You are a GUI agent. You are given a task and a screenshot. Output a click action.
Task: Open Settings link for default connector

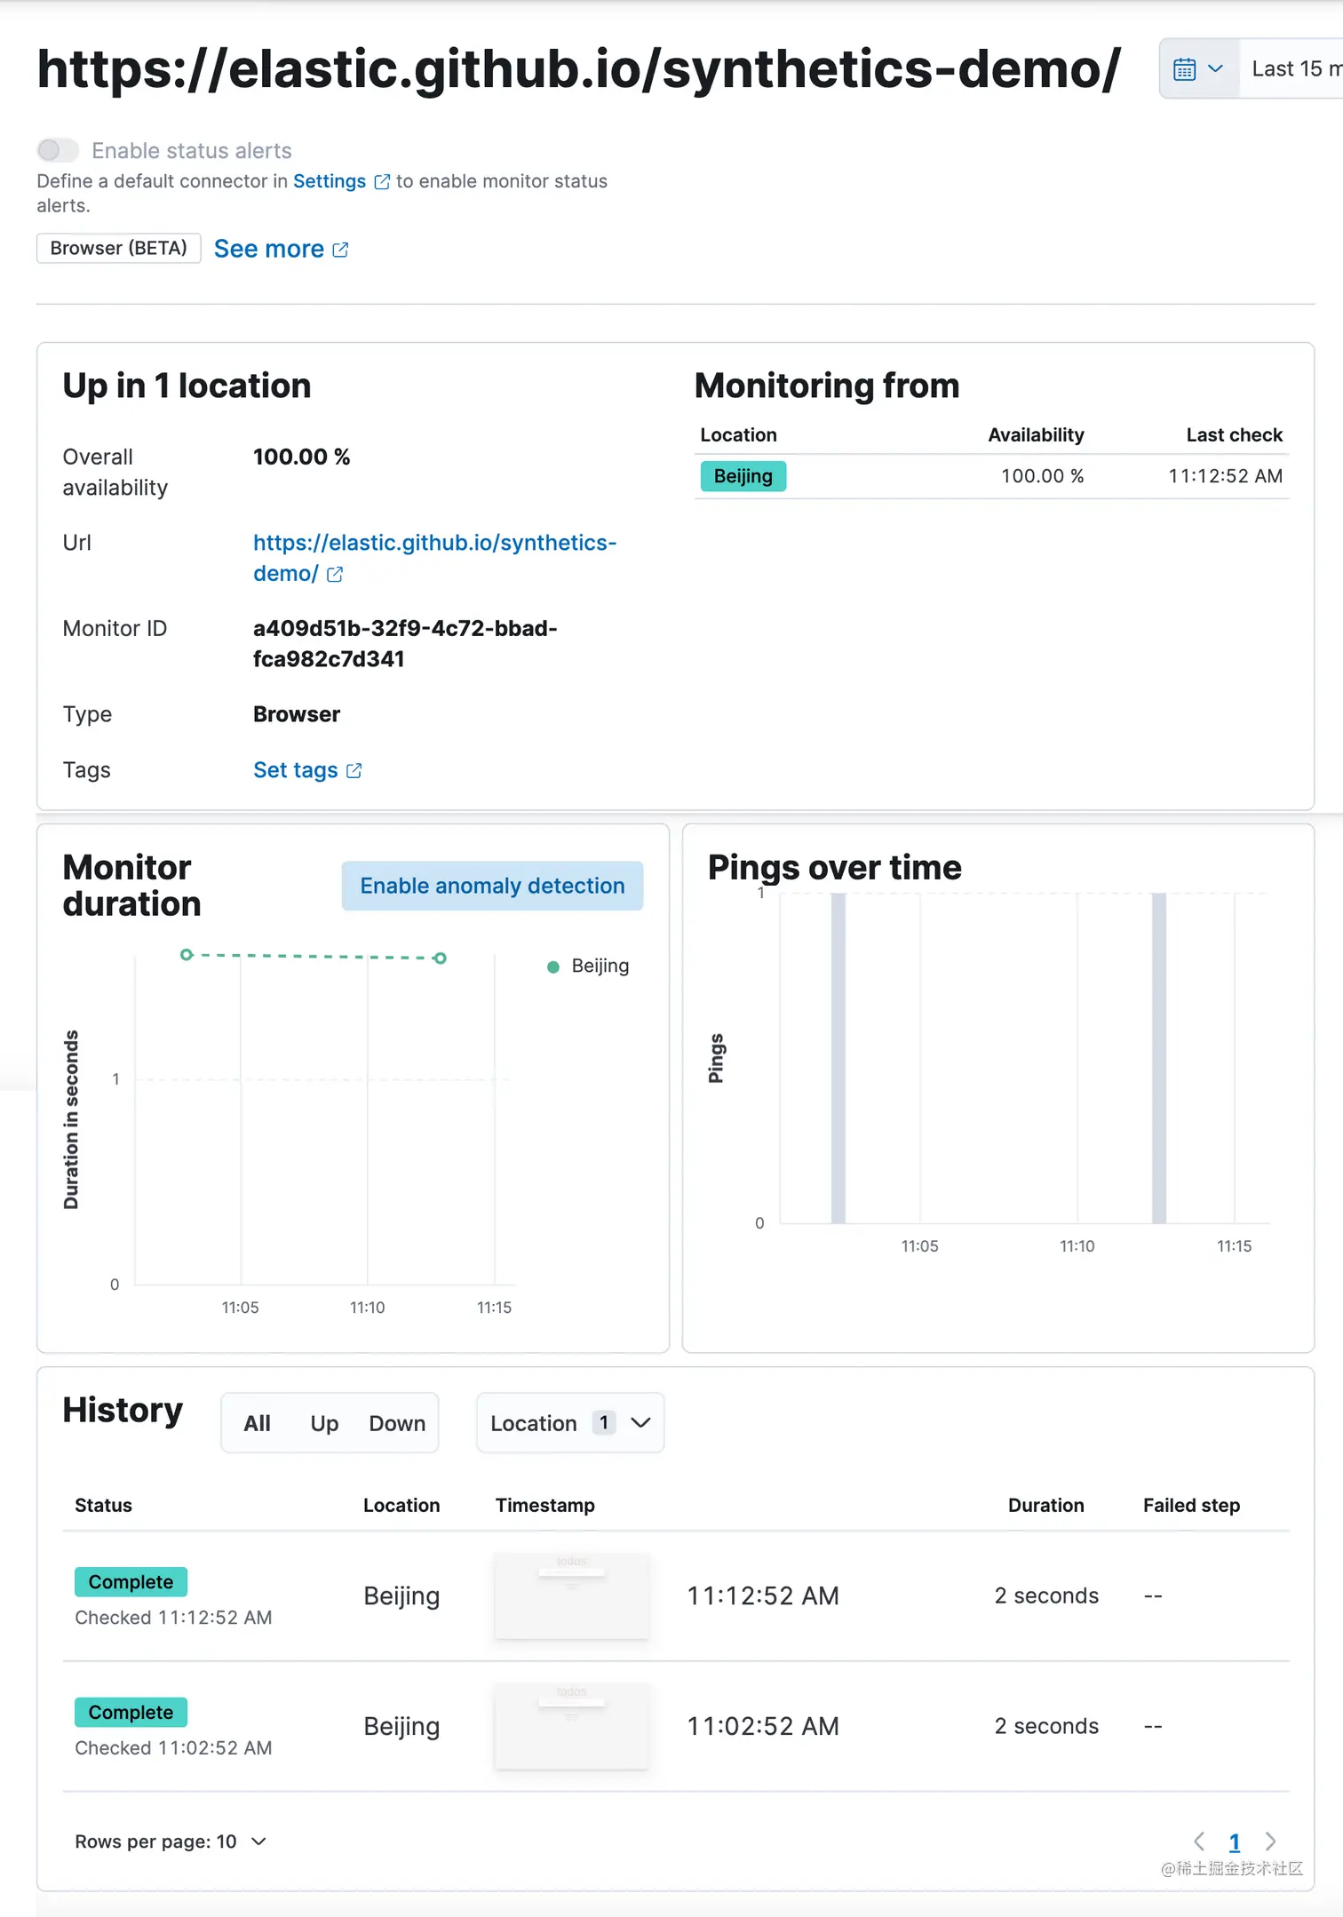tap(330, 181)
